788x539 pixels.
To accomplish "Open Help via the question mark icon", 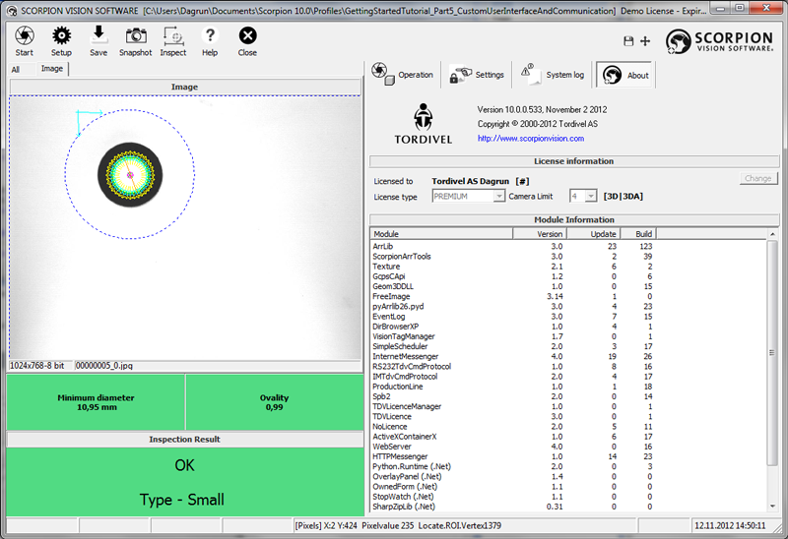I will [x=210, y=40].
